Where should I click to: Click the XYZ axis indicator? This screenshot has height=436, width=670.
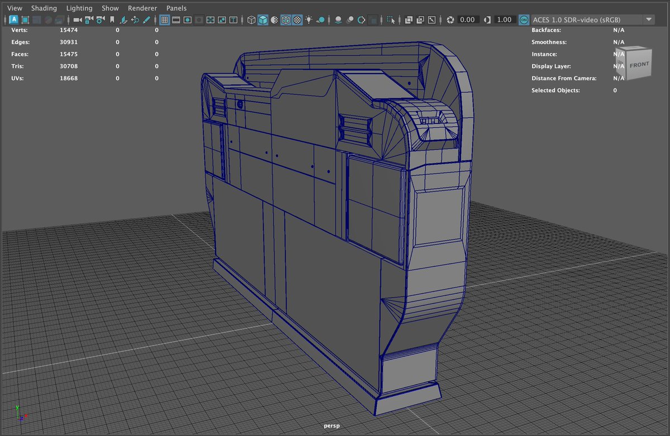pos(21,414)
